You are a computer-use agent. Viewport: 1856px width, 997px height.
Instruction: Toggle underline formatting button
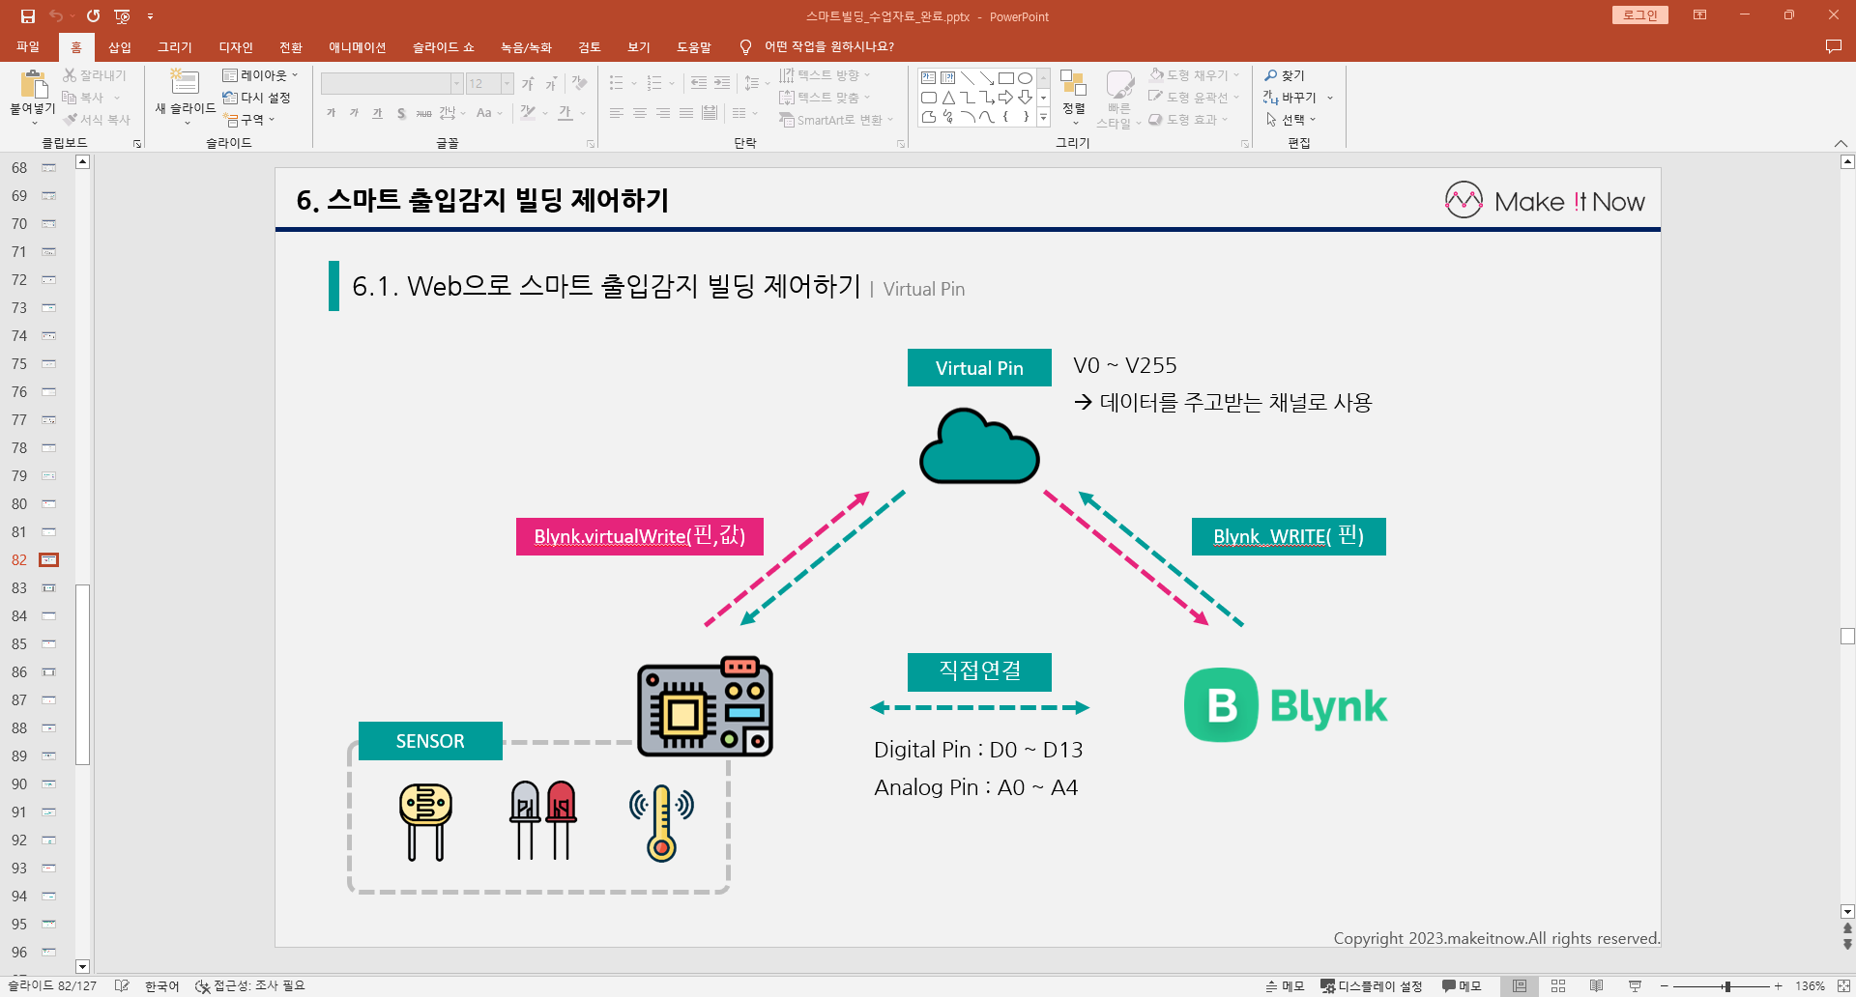pos(377,113)
